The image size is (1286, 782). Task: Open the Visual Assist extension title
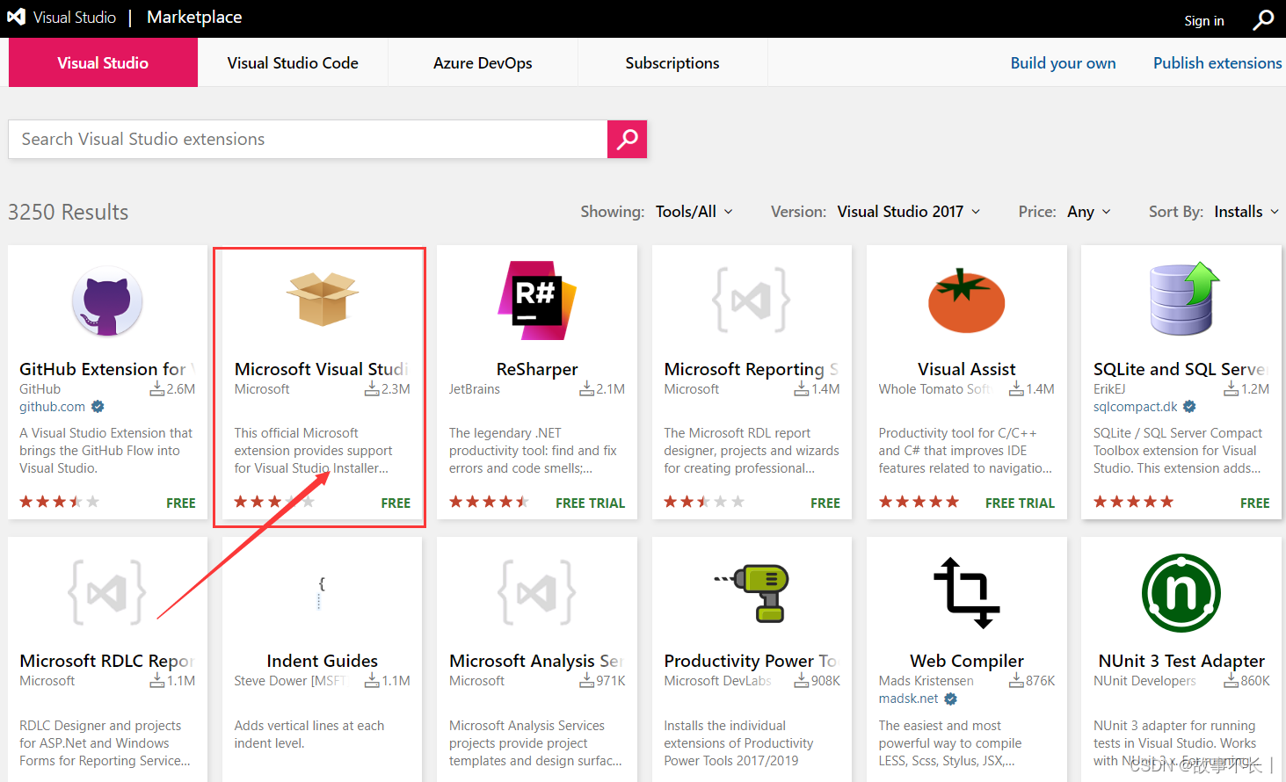[x=967, y=369]
